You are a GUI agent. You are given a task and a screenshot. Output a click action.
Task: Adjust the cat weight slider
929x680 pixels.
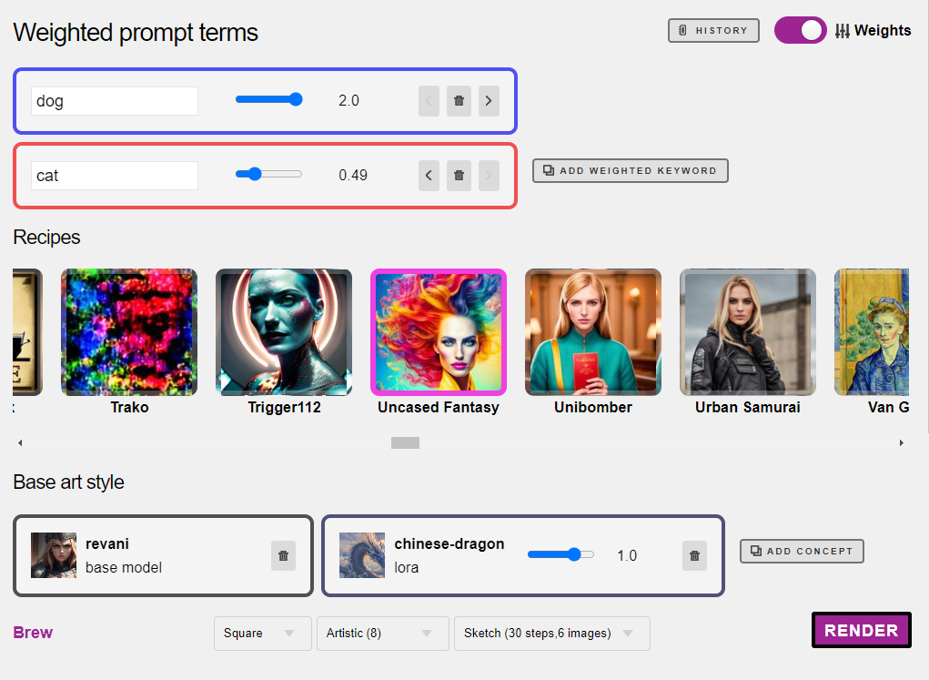(269, 174)
